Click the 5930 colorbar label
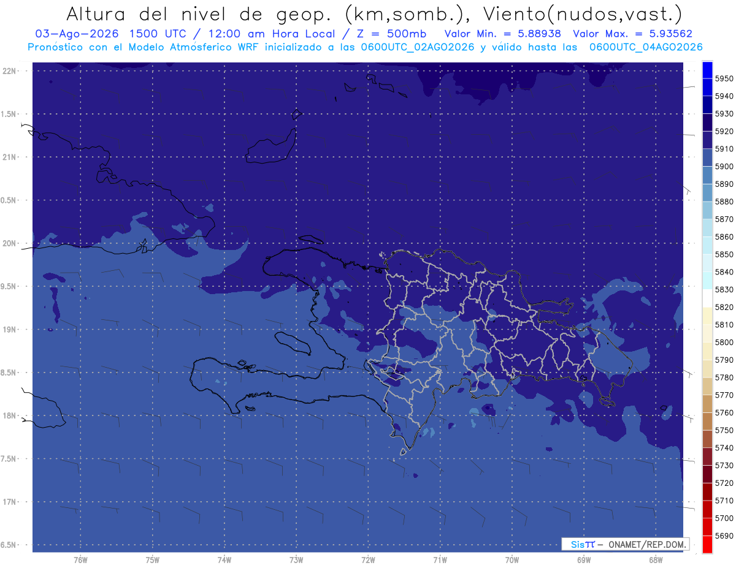Viewport: 736px width, 568px height. pyautogui.click(x=724, y=114)
